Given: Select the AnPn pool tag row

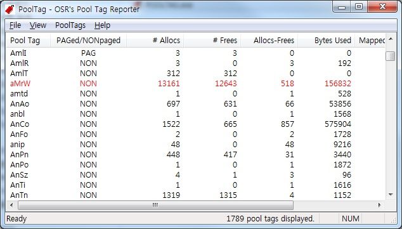Looking at the screenshot, I should point(196,154).
